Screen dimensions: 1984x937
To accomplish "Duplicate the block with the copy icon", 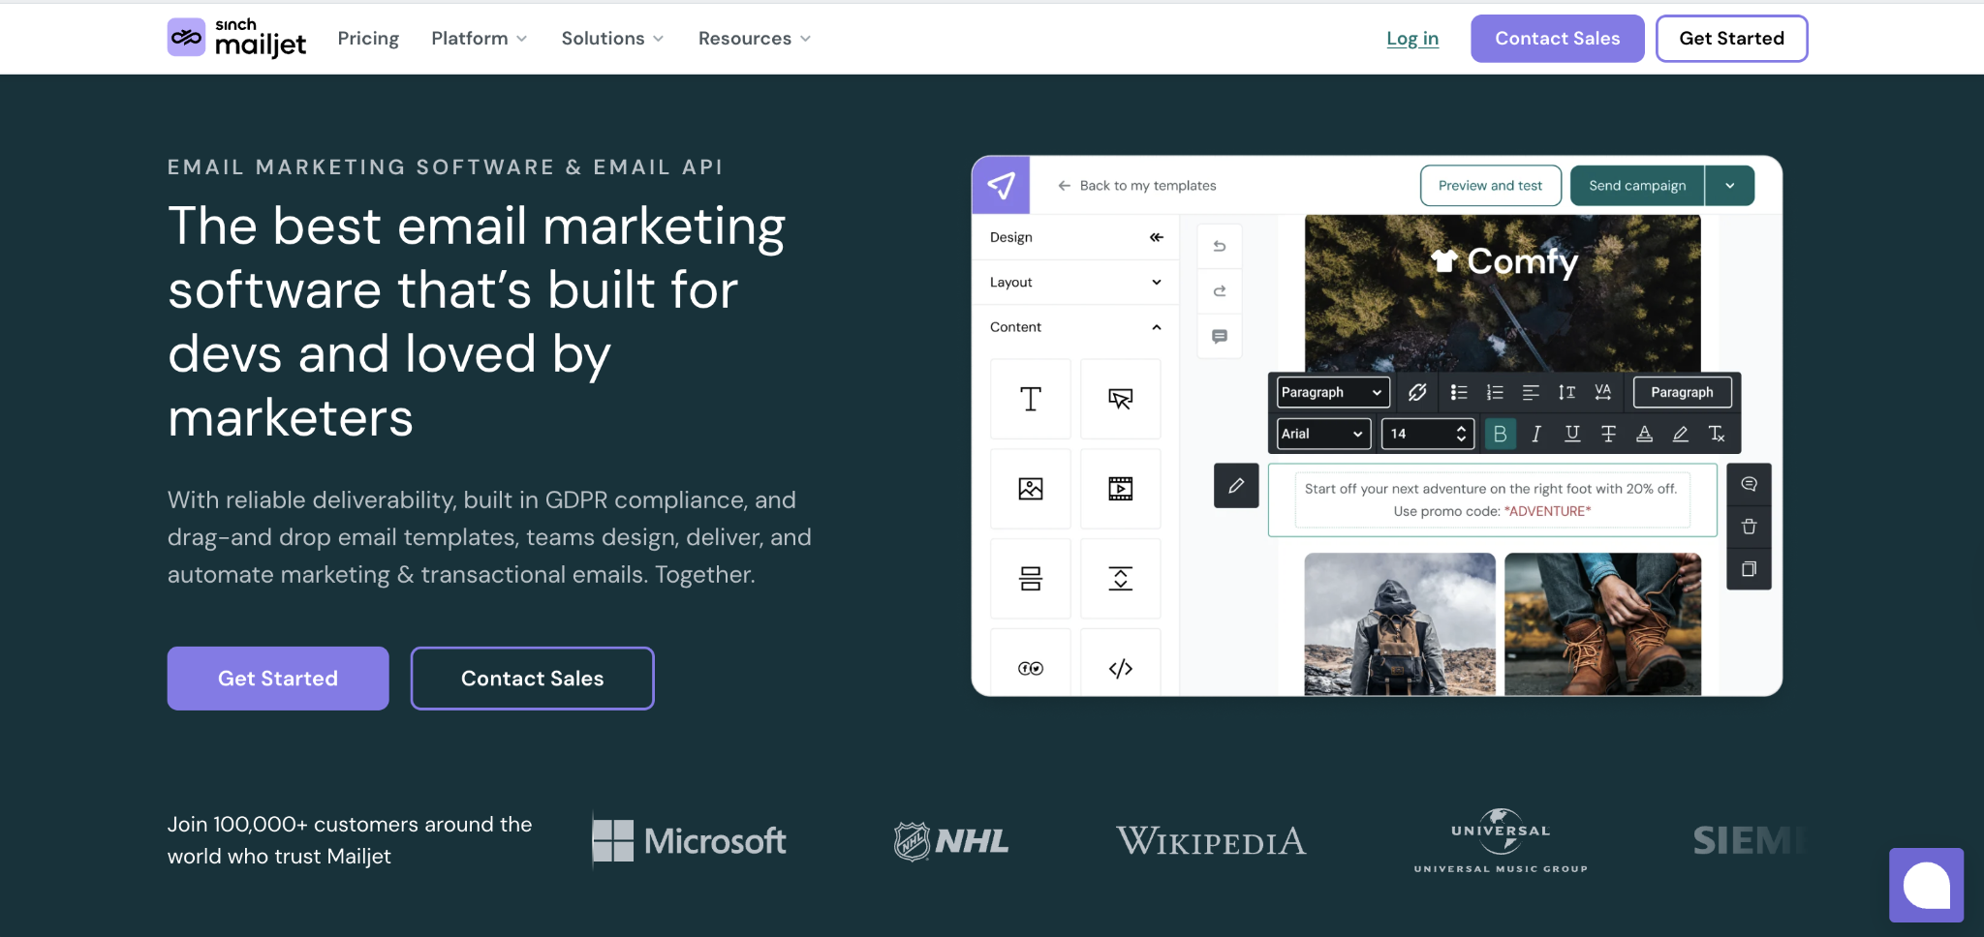I will click(1750, 568).
